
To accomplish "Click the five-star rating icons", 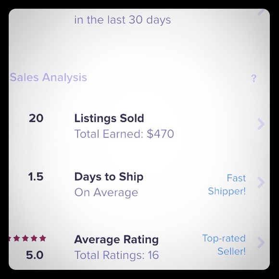I will point(27,238).
